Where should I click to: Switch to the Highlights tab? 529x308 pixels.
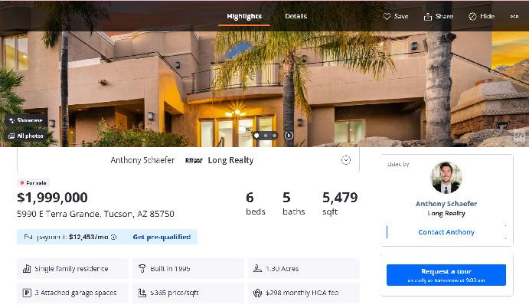[x=244, y=16]
